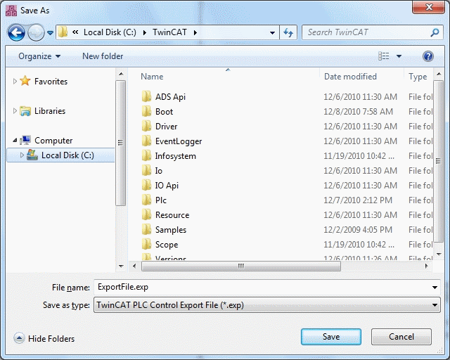Expand the arrow after Local Disk (C:) breadcrumb
This screenshot has width=450, height=360.
[145, 32]
